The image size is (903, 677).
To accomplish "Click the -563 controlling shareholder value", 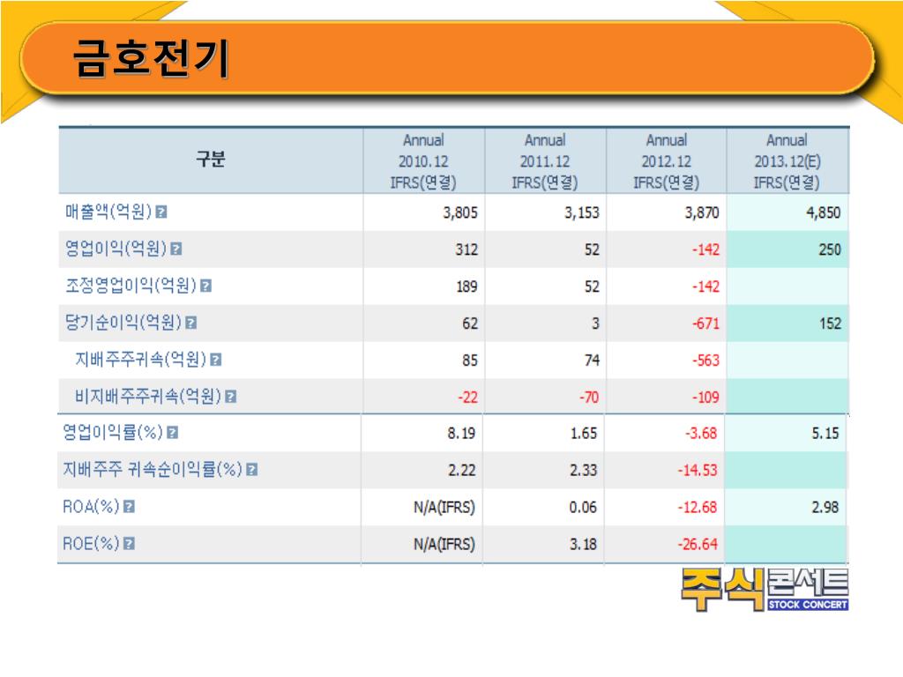I will 706,361.
